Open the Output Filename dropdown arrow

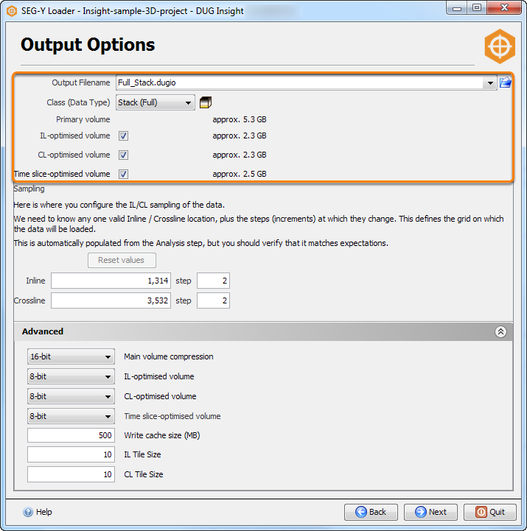[x=490, y=83]
